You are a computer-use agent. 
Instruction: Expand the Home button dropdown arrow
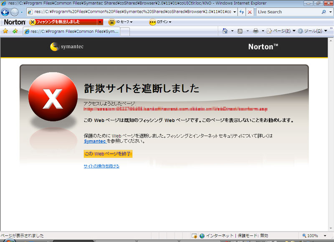(232, 31)
